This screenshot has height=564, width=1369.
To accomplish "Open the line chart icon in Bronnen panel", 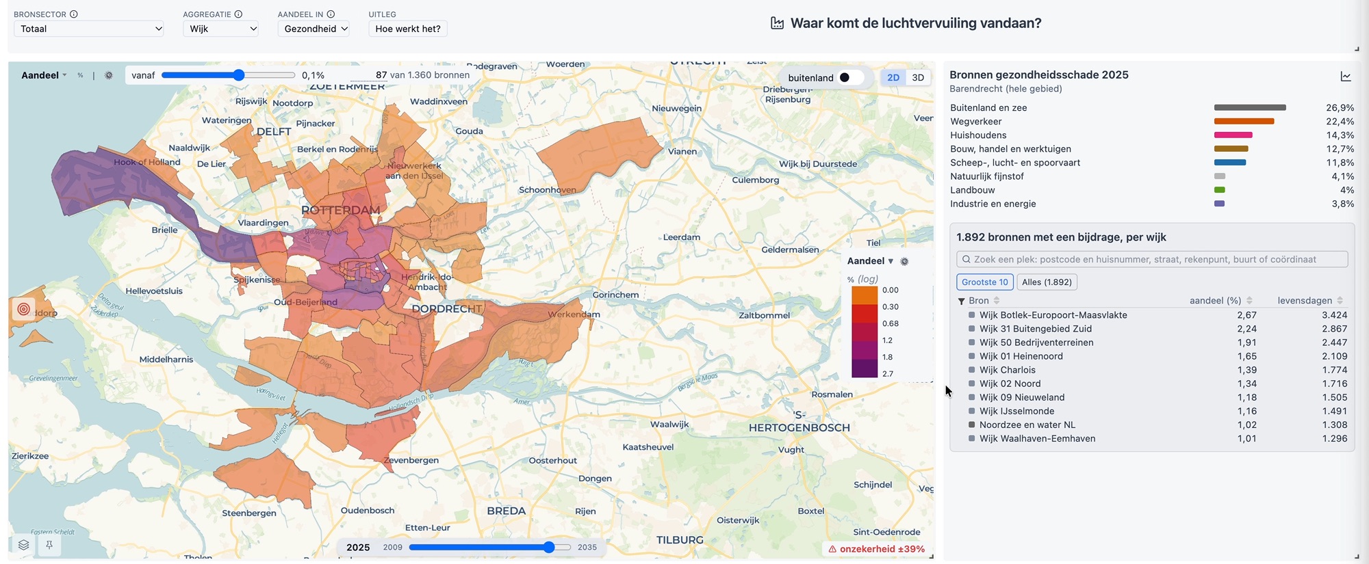I will (1346, 77).
